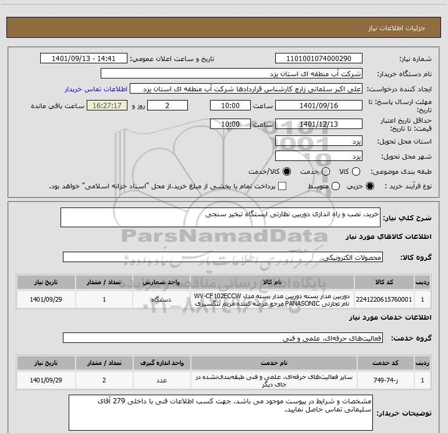The image size is (448, 433).
Task: Click the استان محل تحویل field یزد
Action: click(319, 141)
